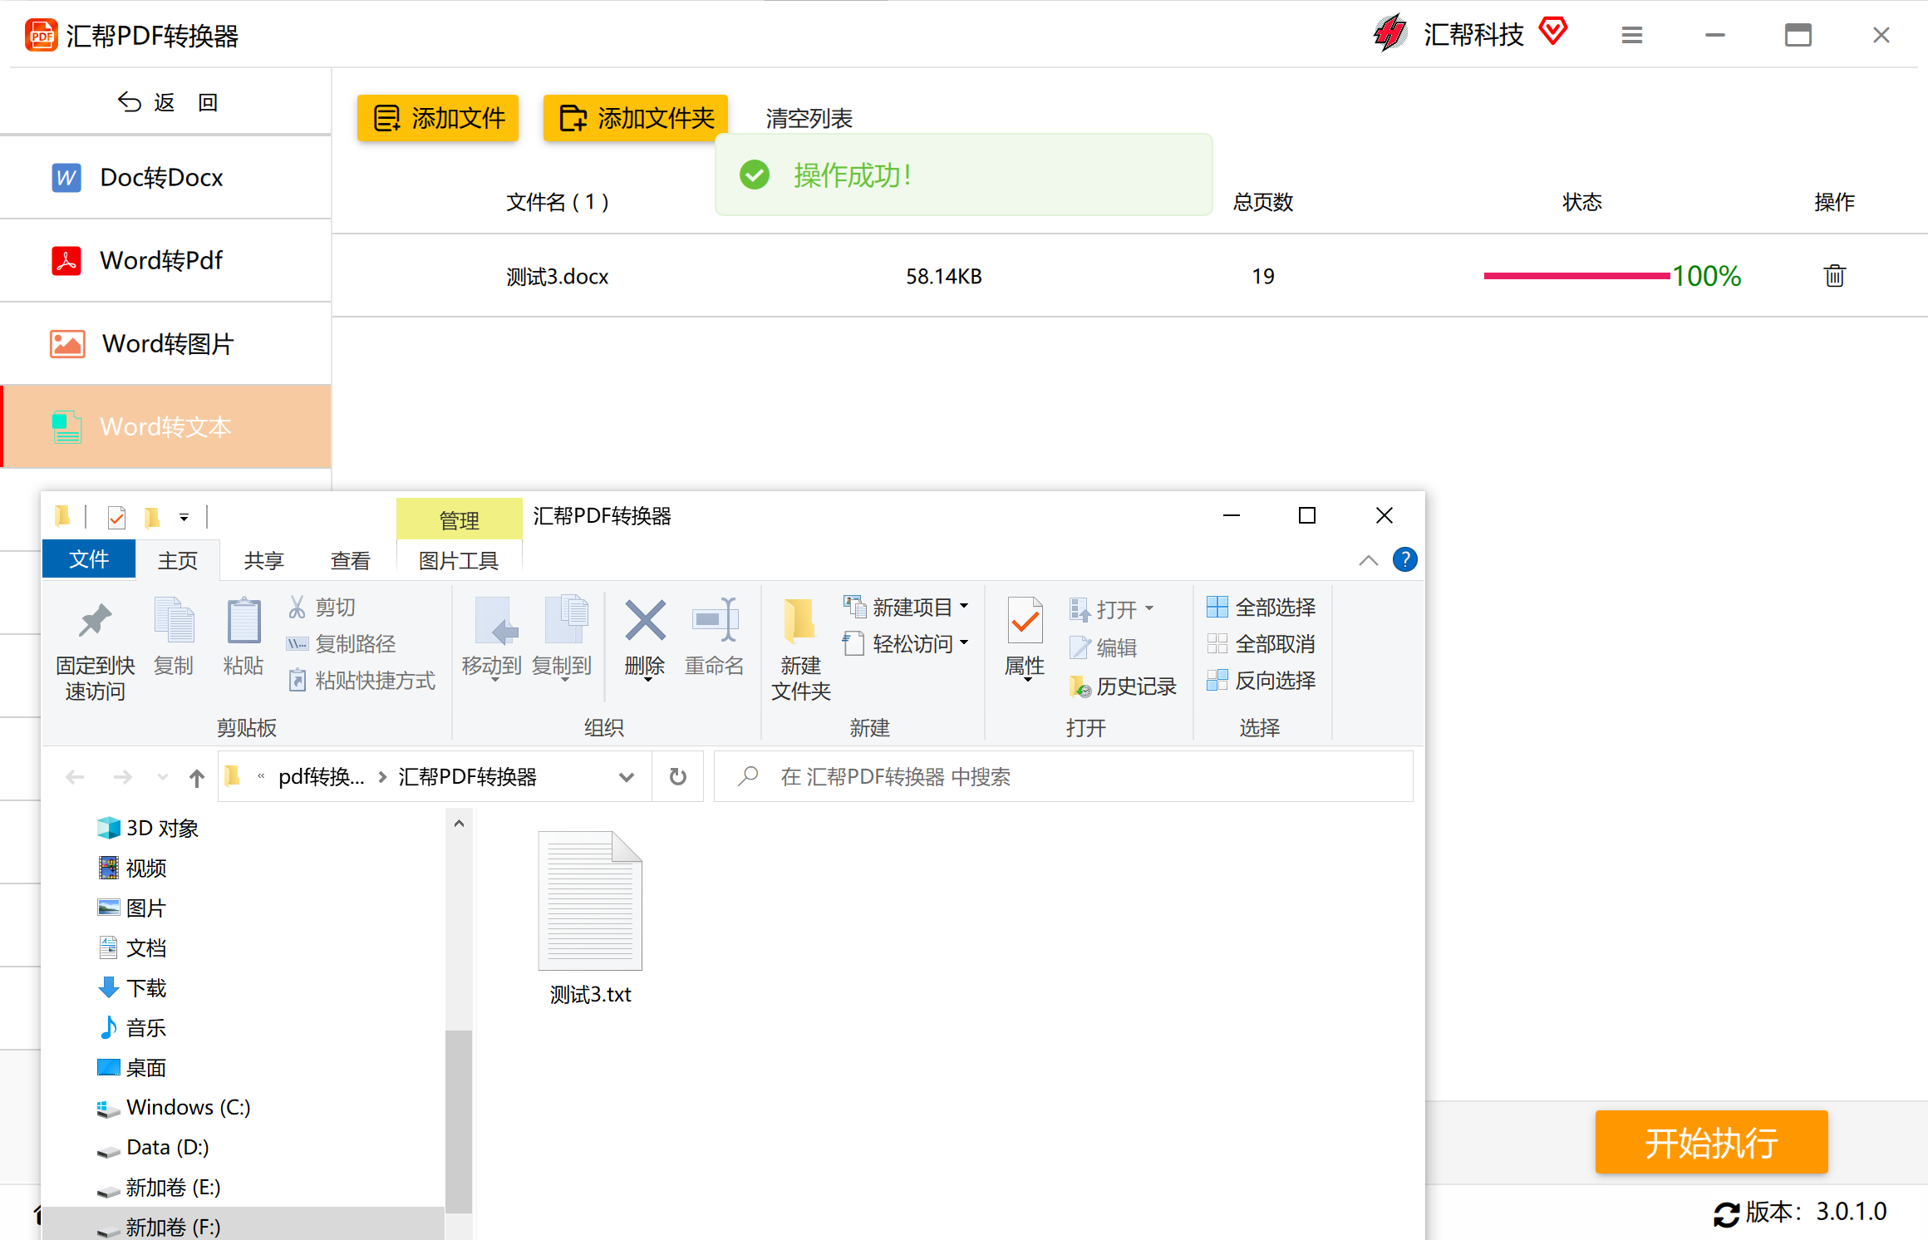Switch to the 查看 tab in Explorer
Screen dimensions: 1928x1240
pyautogui.click(x=350, y=561)
